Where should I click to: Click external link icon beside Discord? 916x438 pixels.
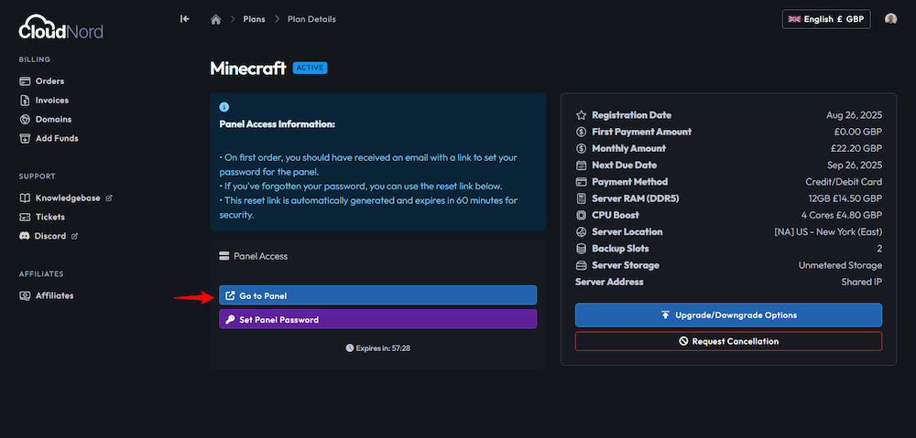click(x=74, y=237)
